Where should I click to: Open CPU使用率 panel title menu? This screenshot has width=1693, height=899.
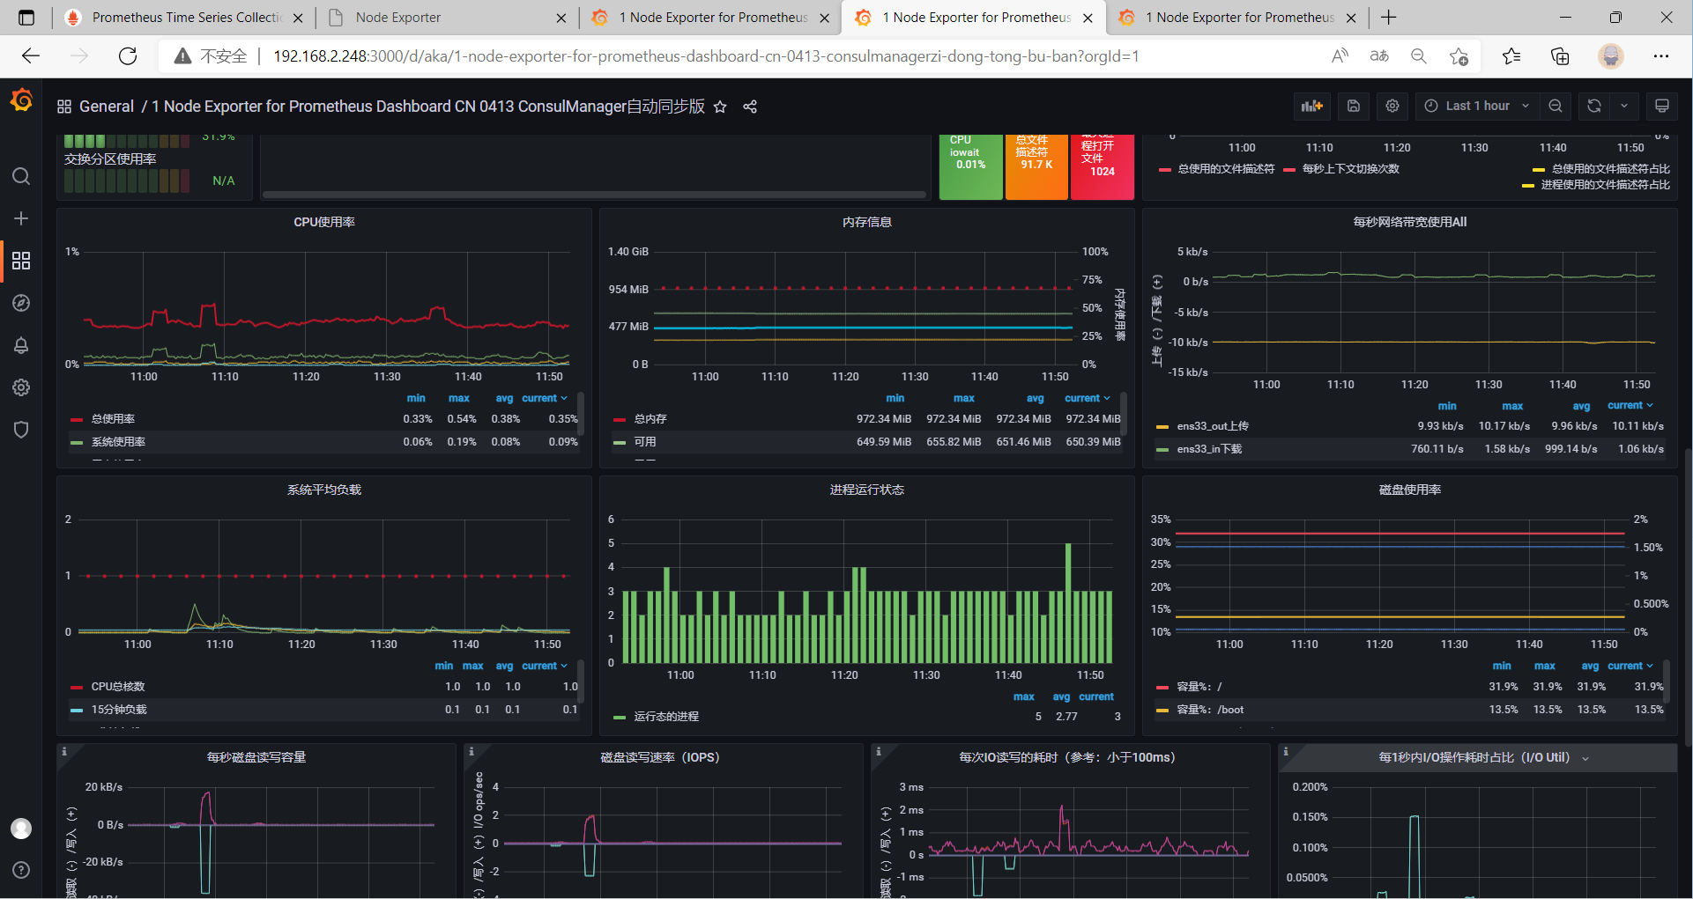(x=324, y=222)
